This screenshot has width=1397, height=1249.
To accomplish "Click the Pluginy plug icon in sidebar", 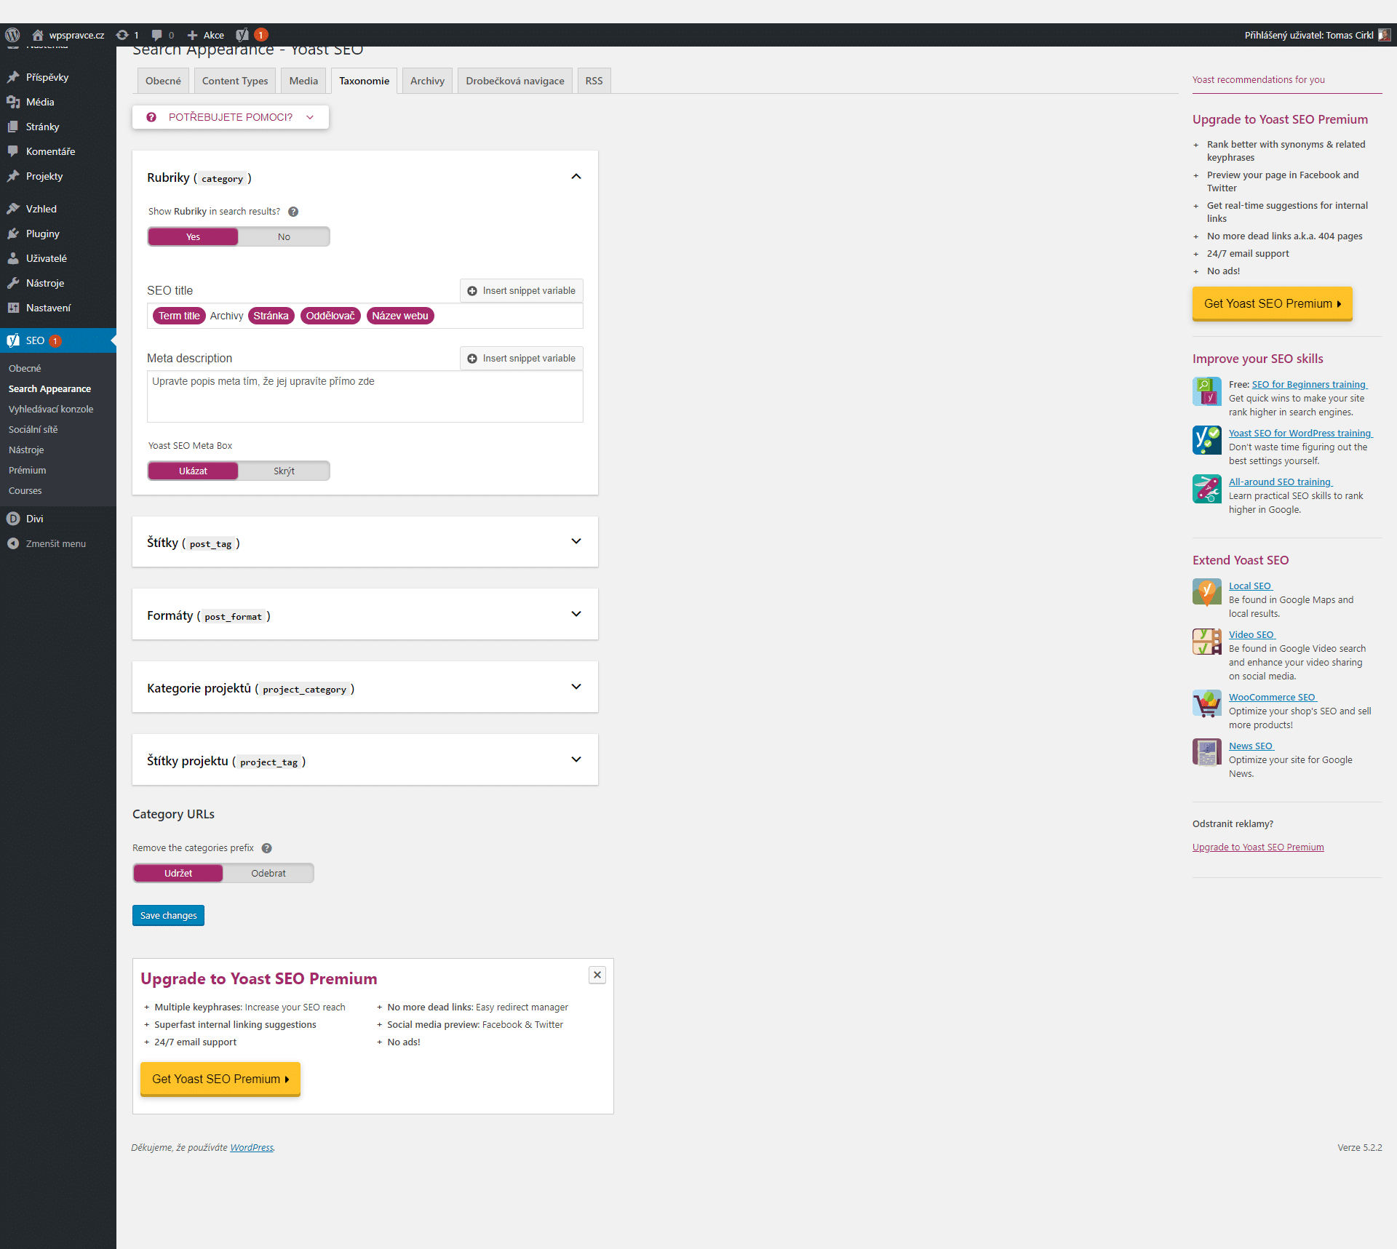I will click(13, 234).
